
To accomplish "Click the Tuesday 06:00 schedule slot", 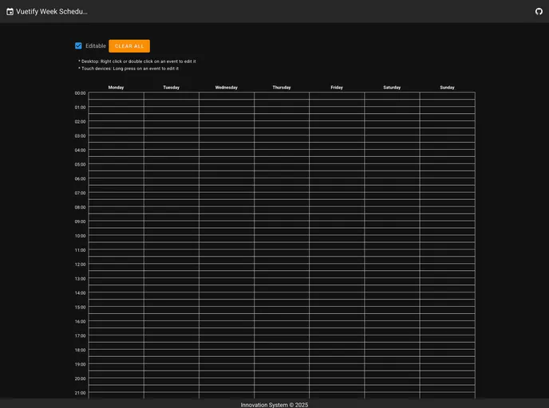I will point(172,182).
